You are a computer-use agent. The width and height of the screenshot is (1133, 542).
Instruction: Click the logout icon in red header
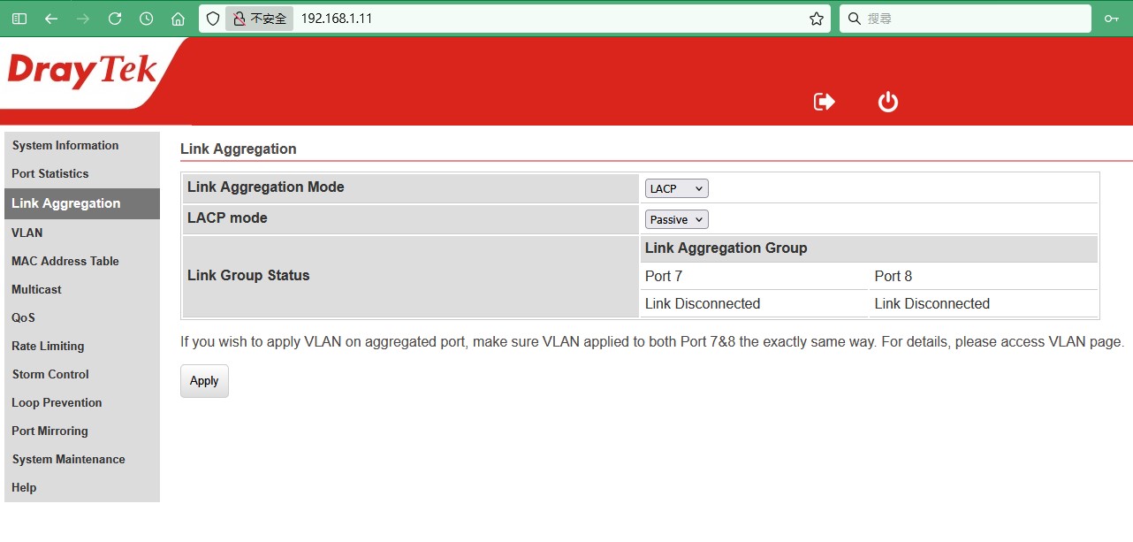[x=824, y=102]
